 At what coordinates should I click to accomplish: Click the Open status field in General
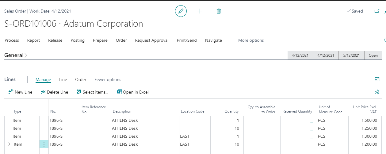pyautogui.click(x=373, y=56)
